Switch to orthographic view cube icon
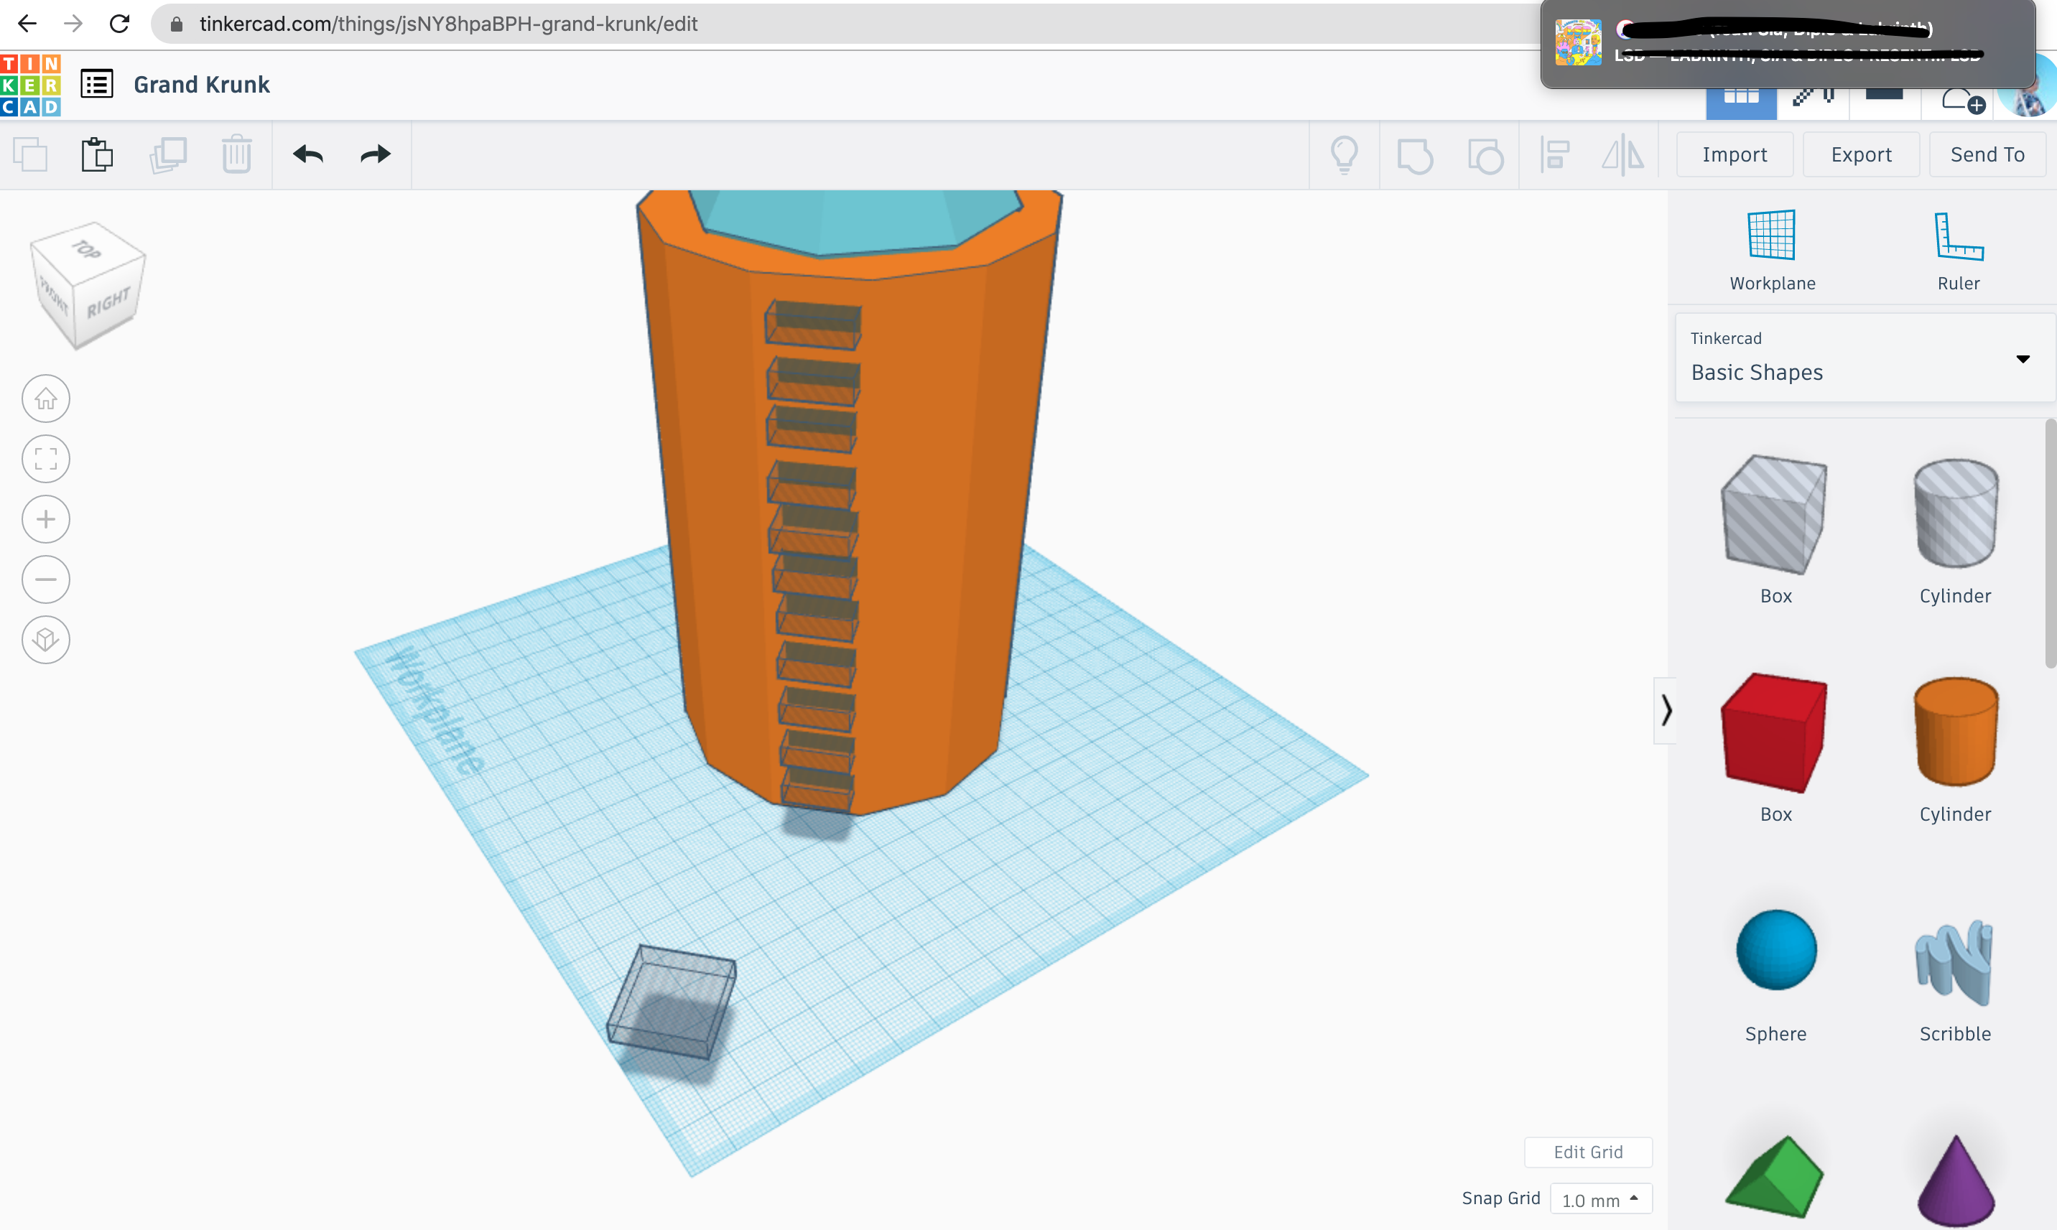 [x=45, y=640]
